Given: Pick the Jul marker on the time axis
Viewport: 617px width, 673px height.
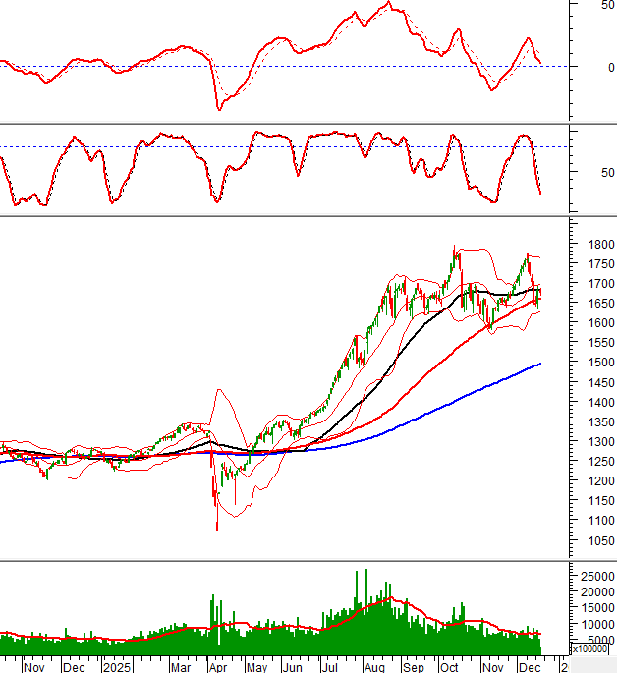Looking at the screenshot, I should pos(330,666).
